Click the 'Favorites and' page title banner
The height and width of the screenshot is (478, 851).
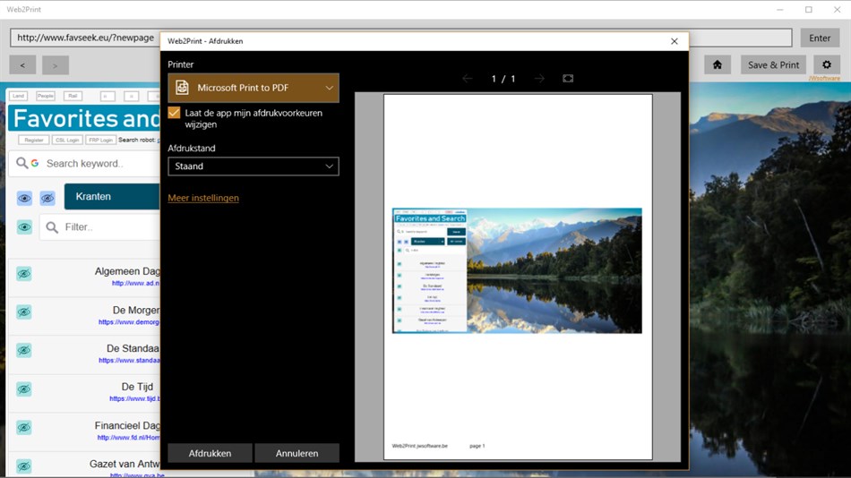(84, 118)
